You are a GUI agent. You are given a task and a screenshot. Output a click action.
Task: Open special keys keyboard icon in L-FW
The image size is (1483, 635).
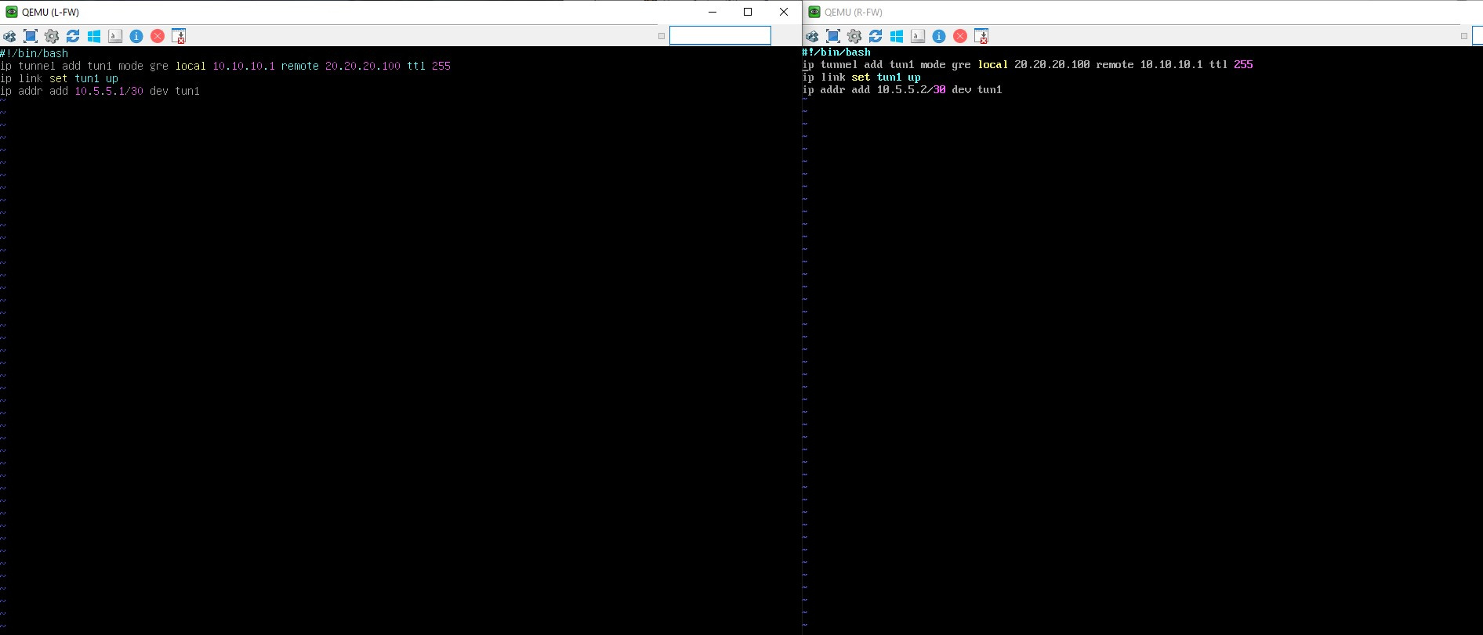pos(115,36)
